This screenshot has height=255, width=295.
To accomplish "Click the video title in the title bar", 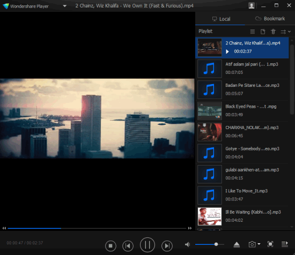I will (x=134, y=6).
